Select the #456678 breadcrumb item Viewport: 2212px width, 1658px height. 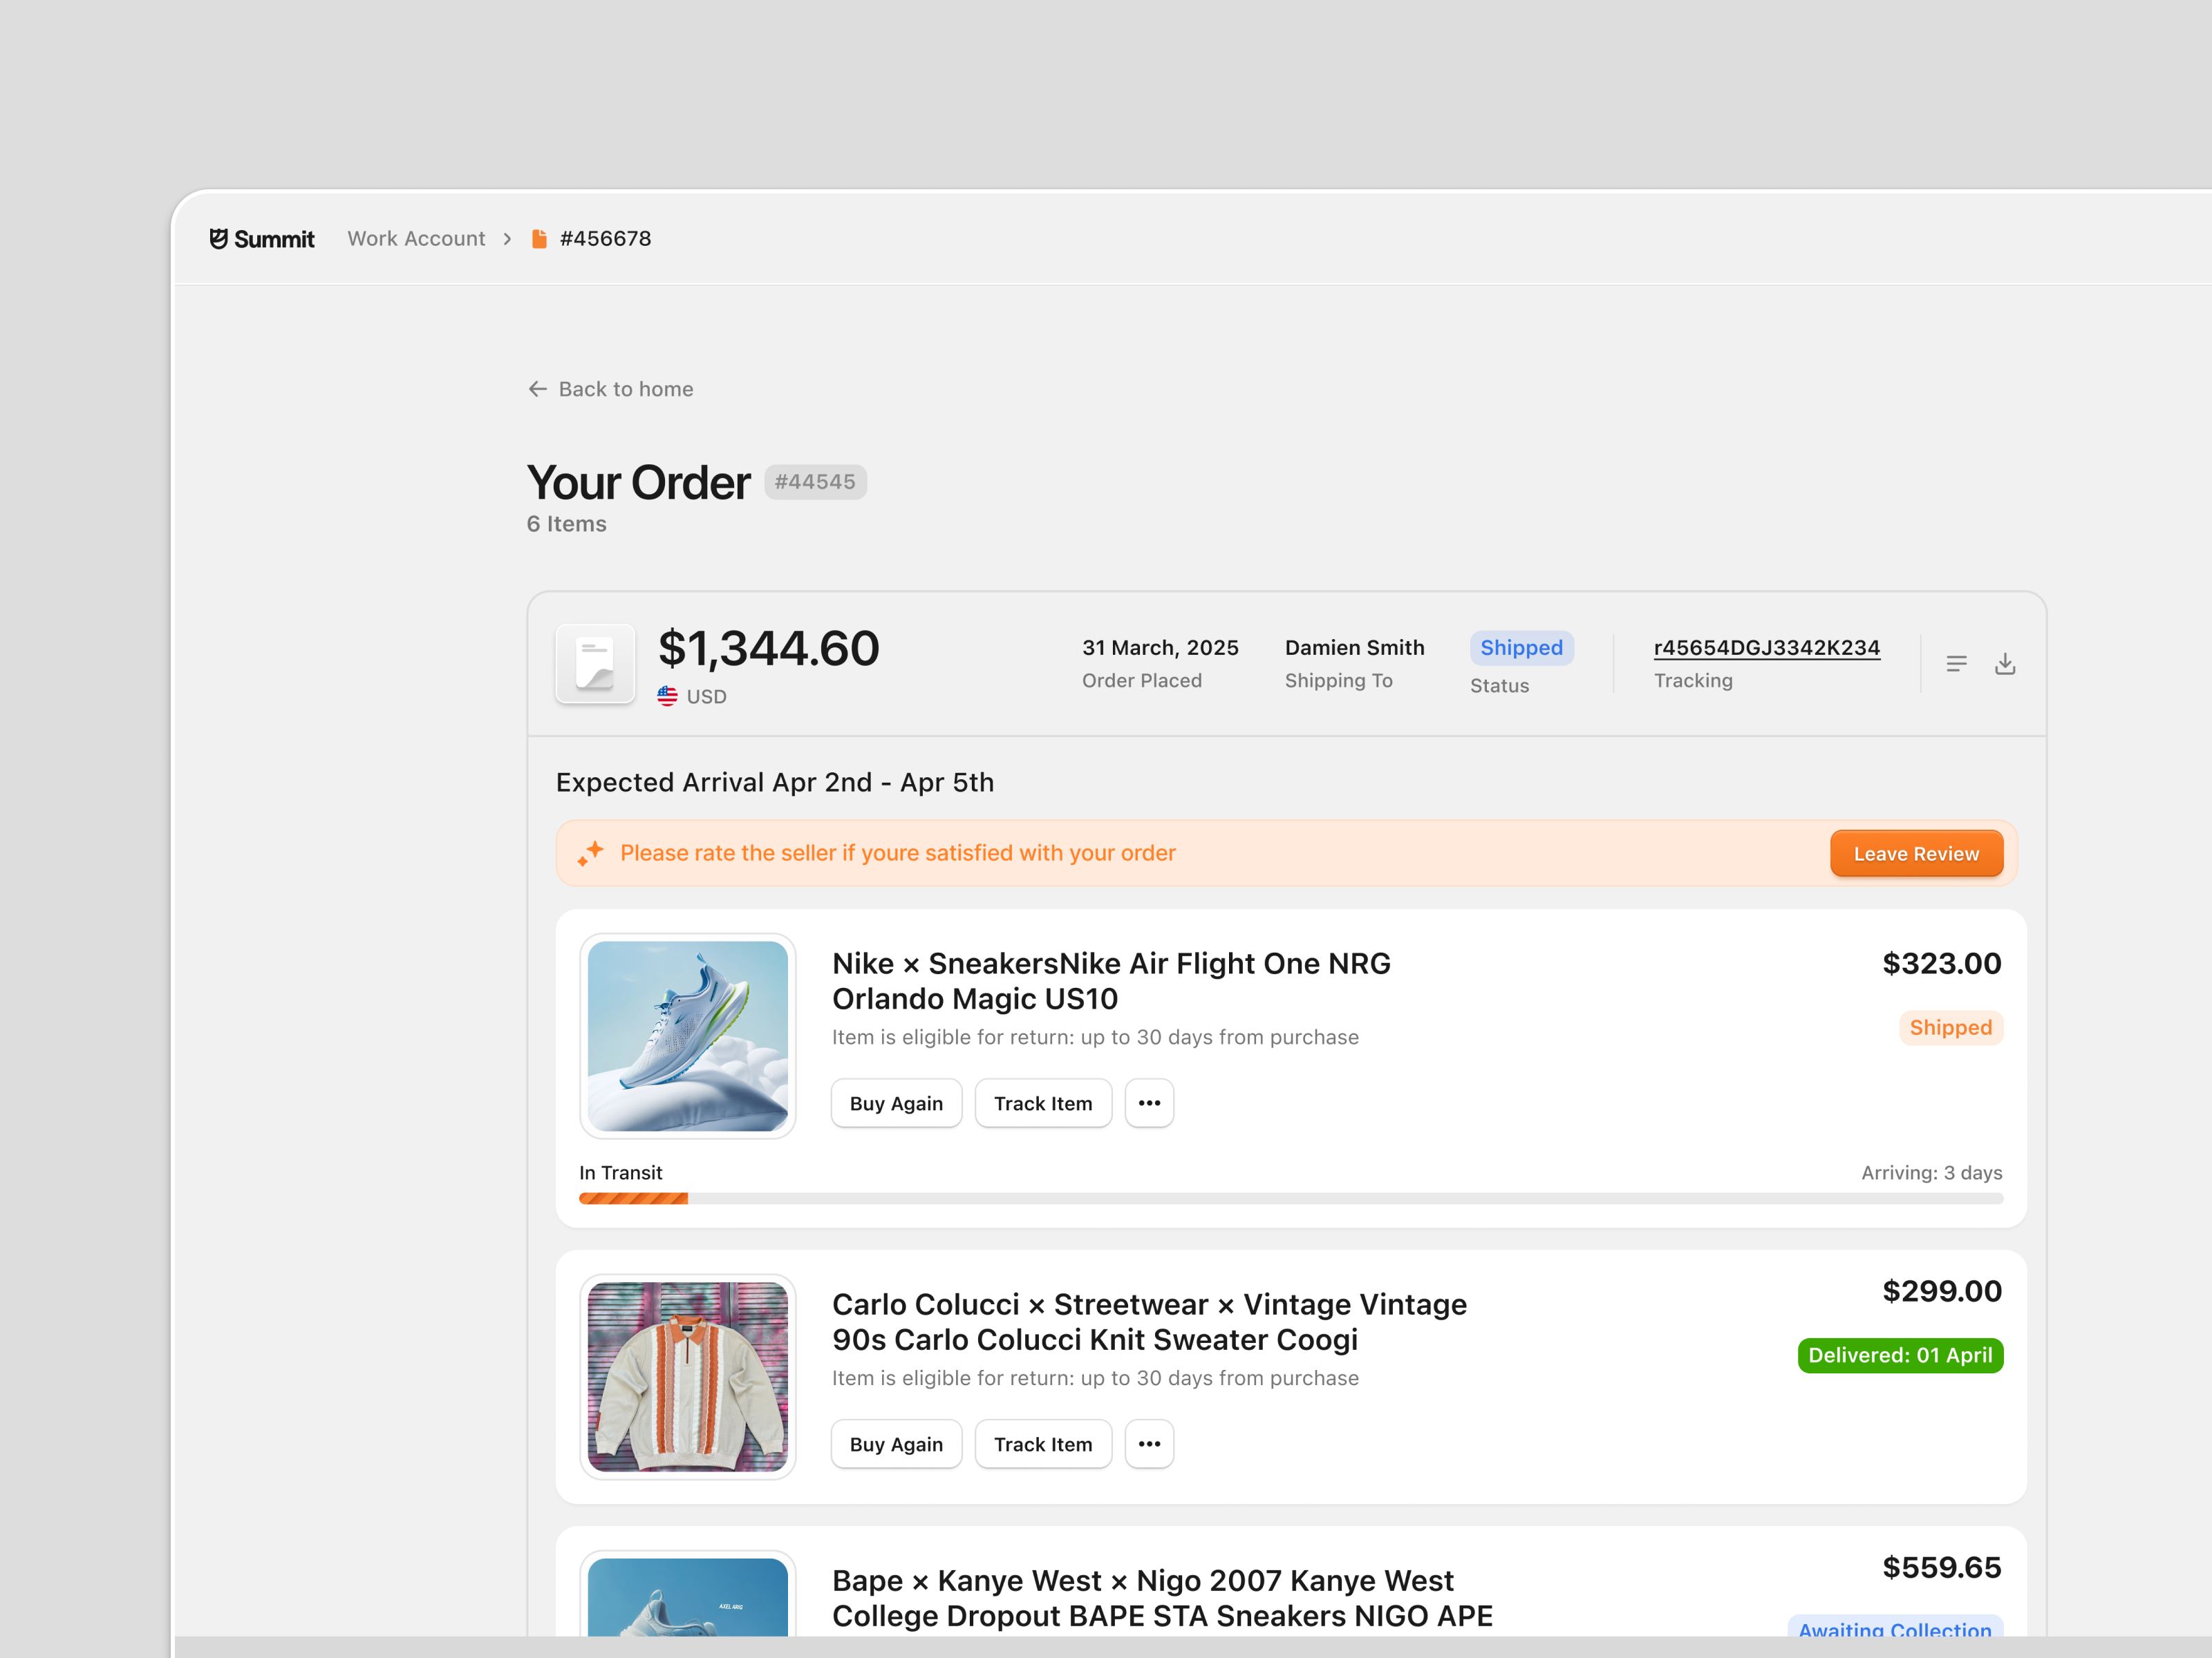(605, 239)
